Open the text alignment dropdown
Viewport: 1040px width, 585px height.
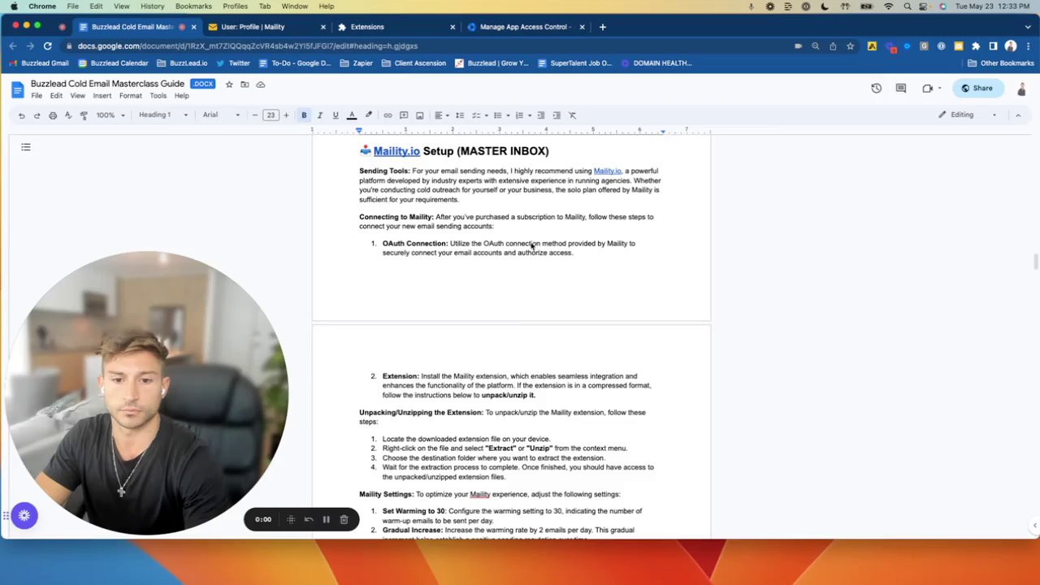click(441, 115)
